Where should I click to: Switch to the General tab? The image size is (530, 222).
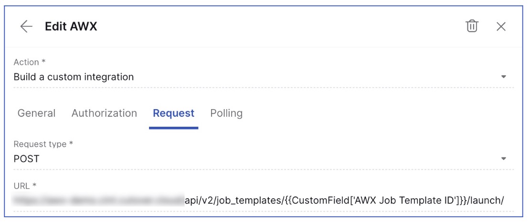36,113
